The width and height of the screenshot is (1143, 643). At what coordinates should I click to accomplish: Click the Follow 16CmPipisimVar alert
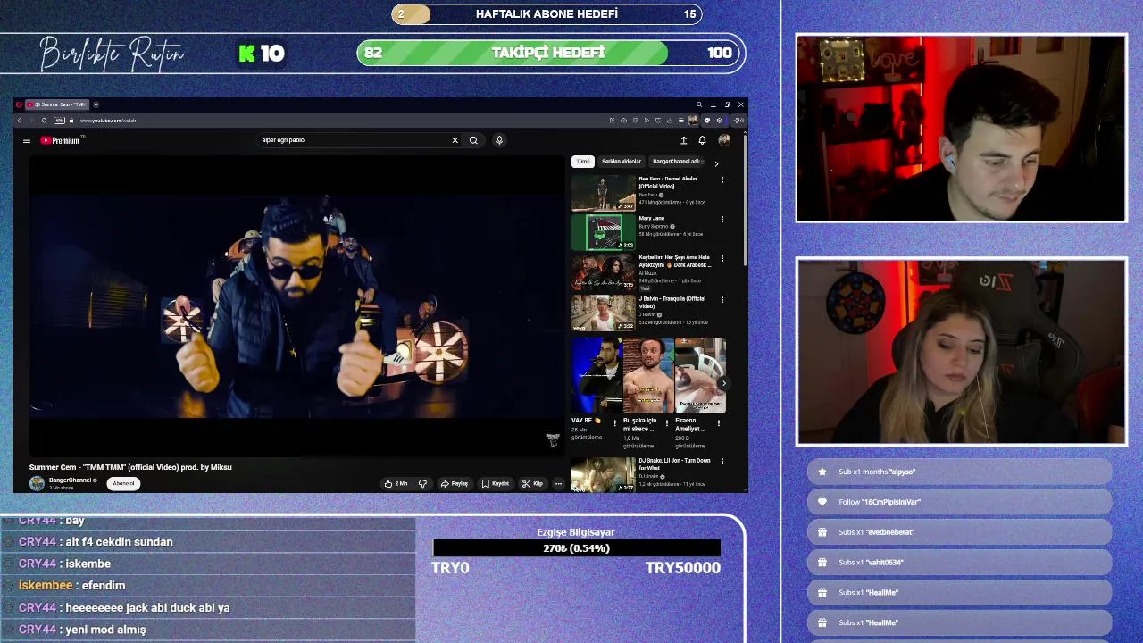point(960,502)
